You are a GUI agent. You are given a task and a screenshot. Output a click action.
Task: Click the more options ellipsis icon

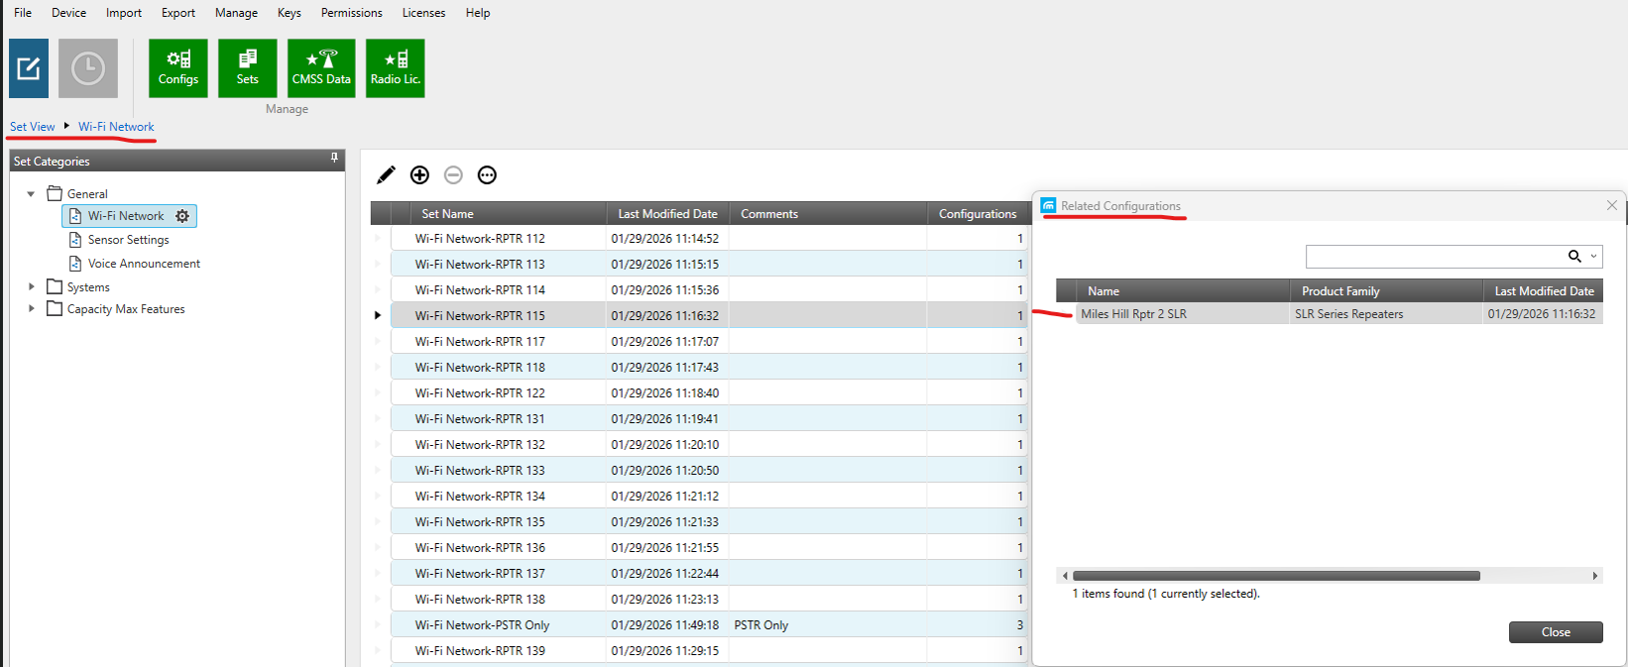tap(487, 175)
